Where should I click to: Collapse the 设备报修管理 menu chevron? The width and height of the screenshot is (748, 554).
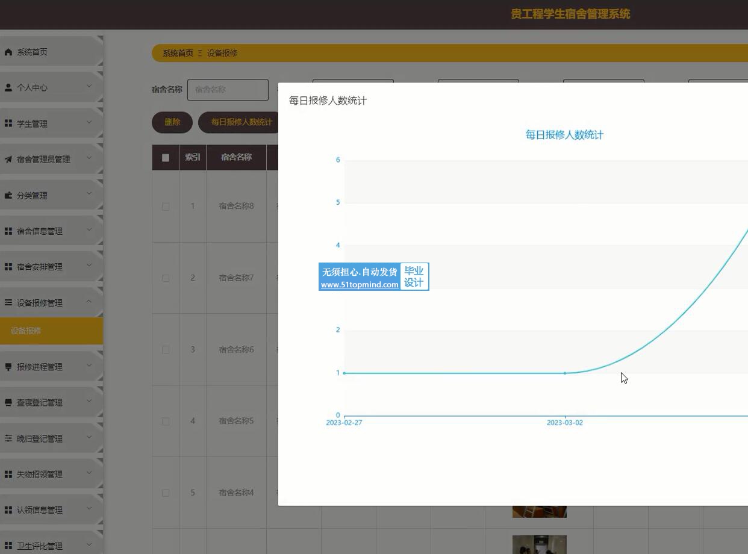pyautogui.click(x=89, y=301)
